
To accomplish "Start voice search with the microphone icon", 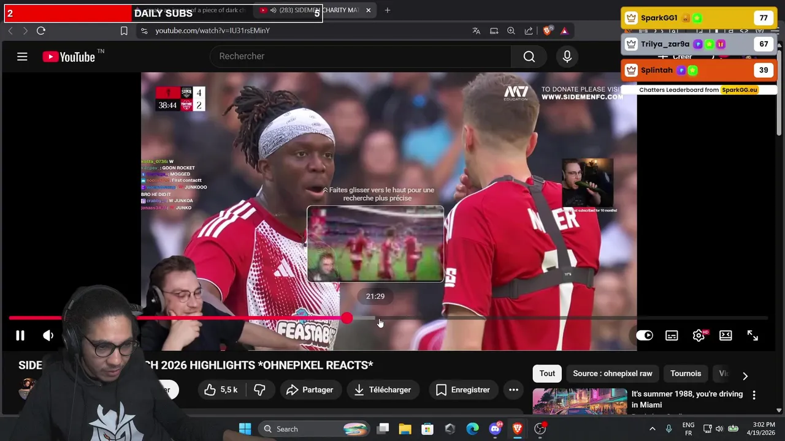I will 567,56.
